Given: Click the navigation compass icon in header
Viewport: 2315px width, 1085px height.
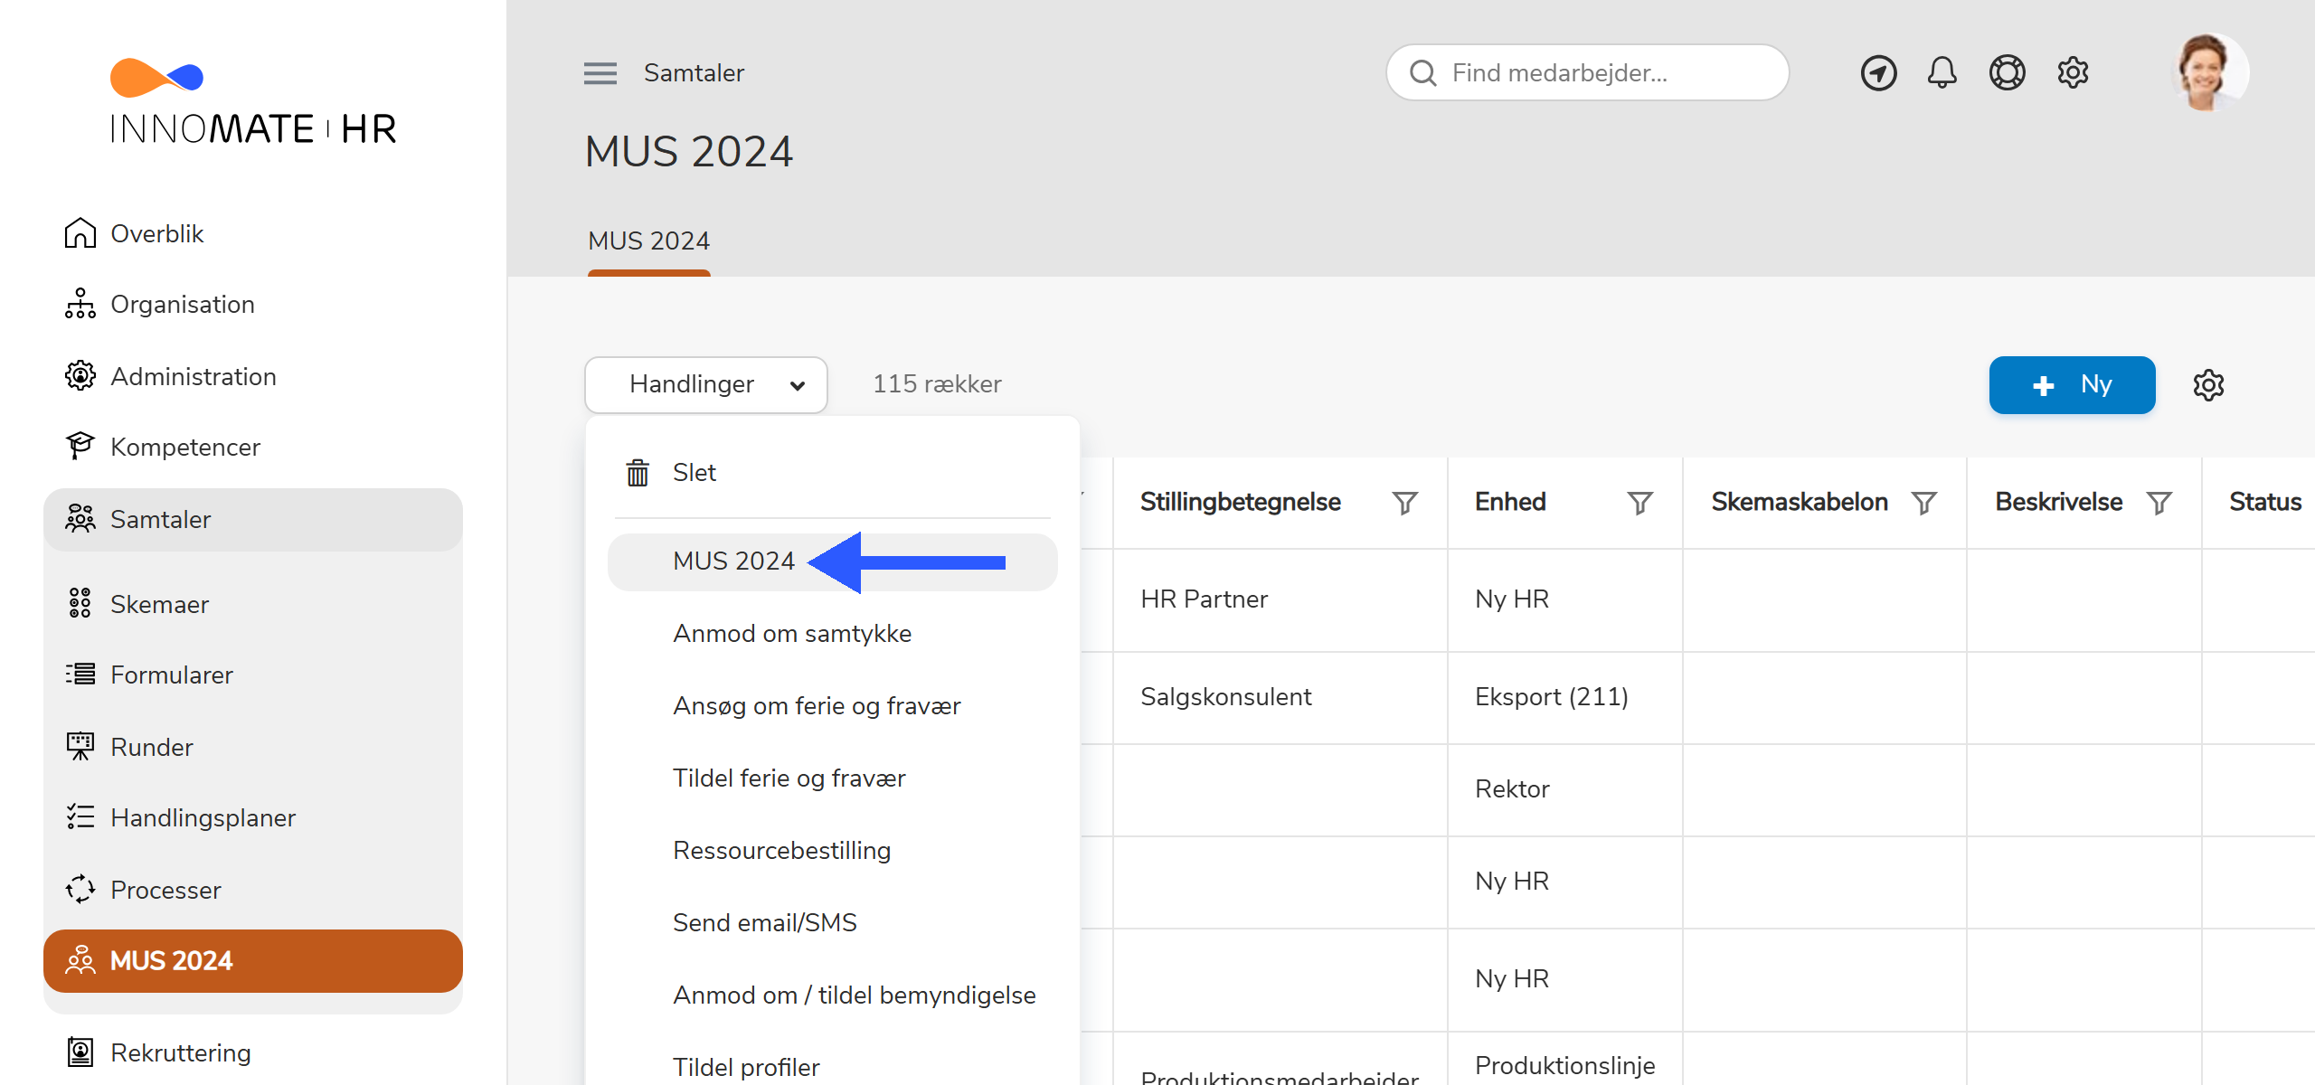Looking at the screenshot, I should tap(1879, 73).
